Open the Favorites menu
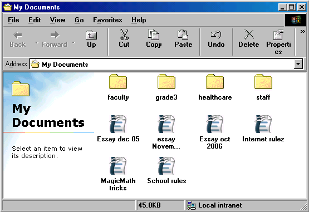 click(x=107, y=20)
